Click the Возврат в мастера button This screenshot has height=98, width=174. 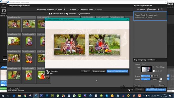(99, 71)
